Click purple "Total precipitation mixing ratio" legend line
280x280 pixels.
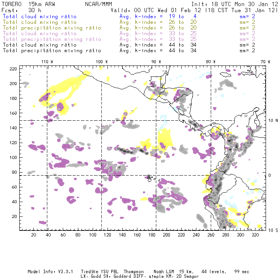pos(52,39)
